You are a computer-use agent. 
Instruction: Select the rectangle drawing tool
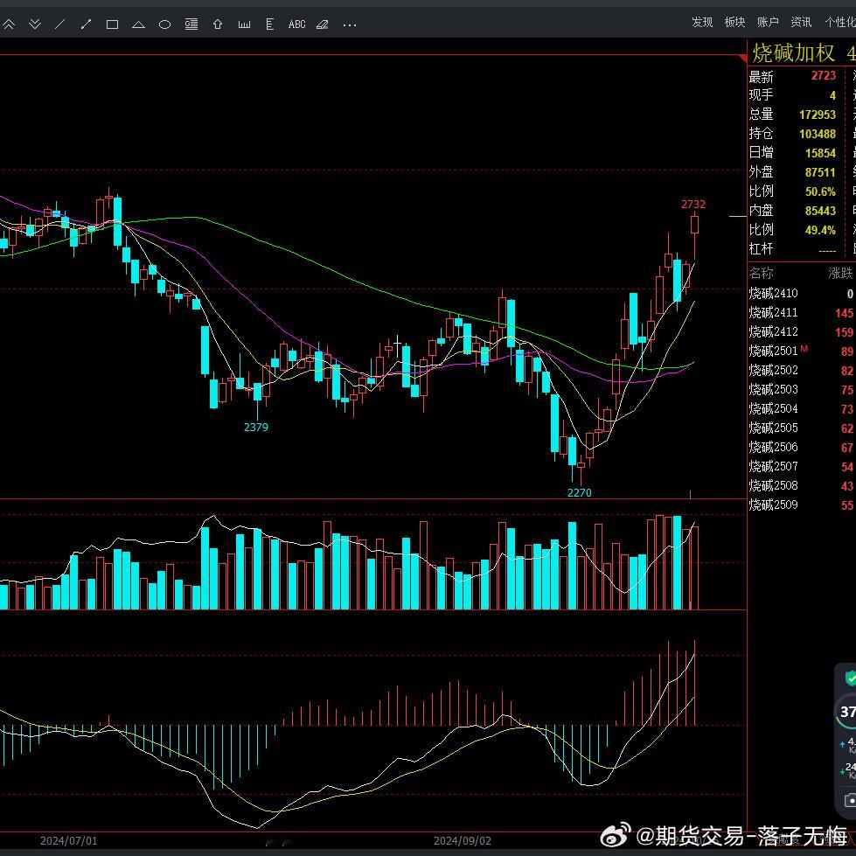(x=113, y=24)
